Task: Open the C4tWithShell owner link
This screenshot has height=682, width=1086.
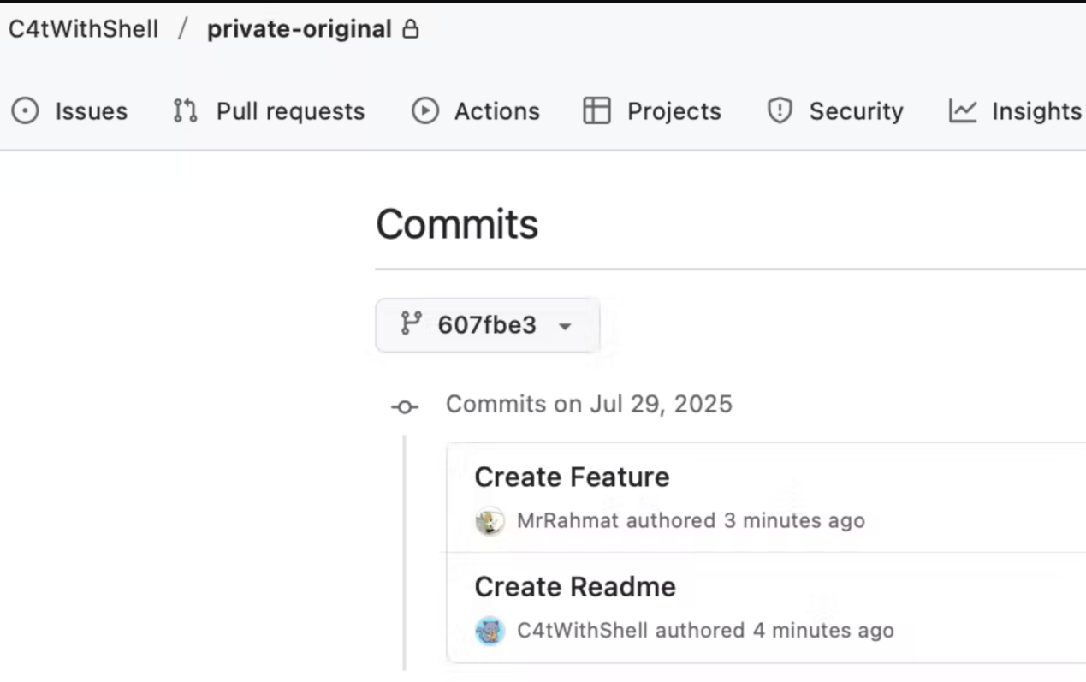Action: (x=82, y=28)
